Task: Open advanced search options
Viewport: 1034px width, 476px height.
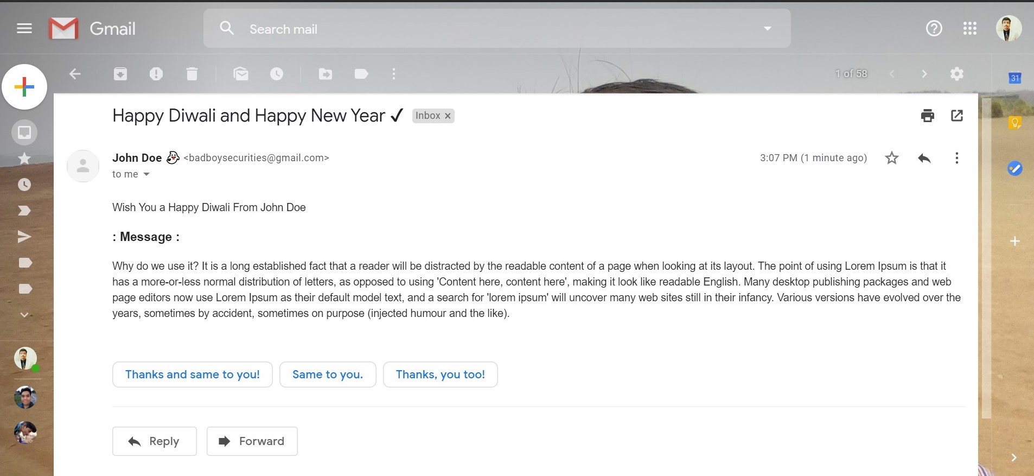Action: 767,28
